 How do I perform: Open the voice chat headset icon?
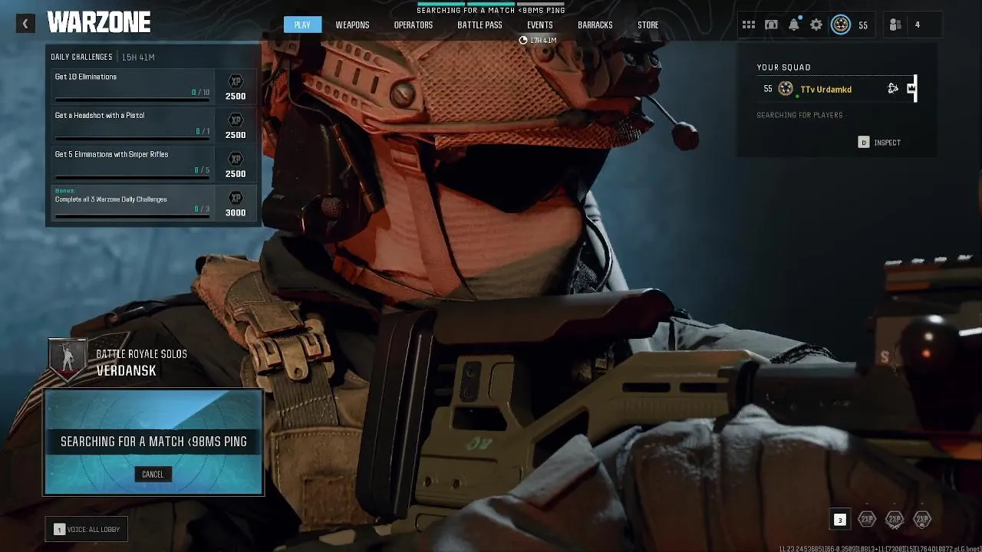[x=772, y=25]
